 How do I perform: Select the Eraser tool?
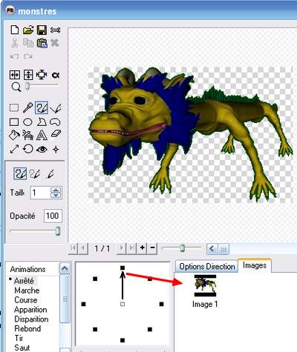point(56,134)
